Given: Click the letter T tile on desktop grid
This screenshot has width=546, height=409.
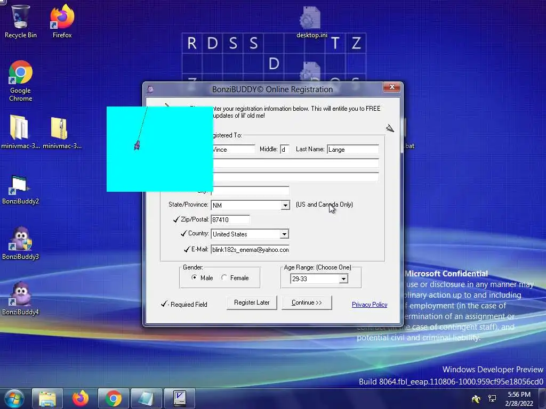Looking at the screenshot, I should (x=335, y=44).
